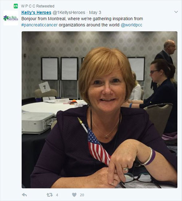Viewport: 182px width, 201px height.
Task: Retweet using the retweet arrows icon
Action: 50,195
